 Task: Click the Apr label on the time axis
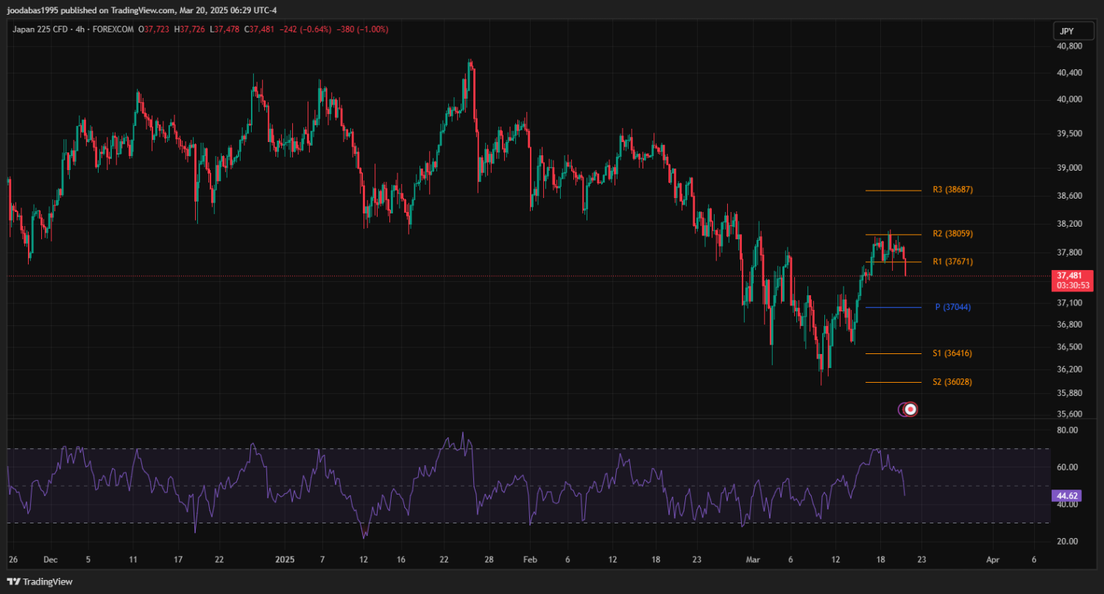tap(992, 559)
